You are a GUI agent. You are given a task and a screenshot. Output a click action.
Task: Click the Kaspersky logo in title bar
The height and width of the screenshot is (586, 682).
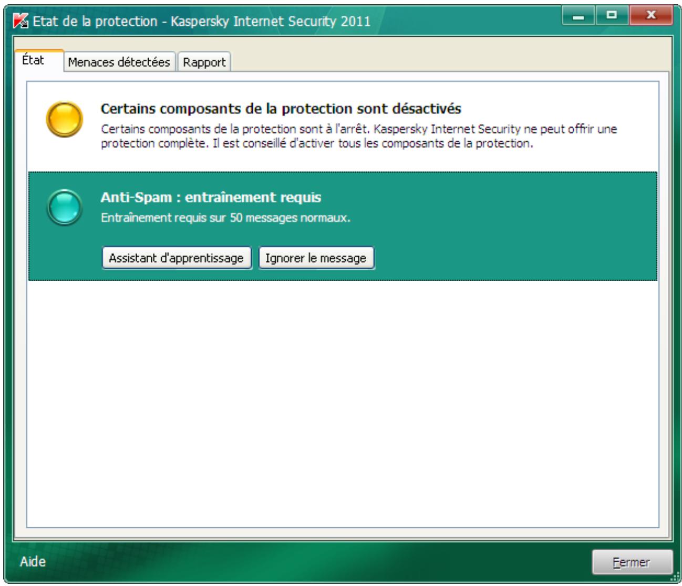(20, 21)
